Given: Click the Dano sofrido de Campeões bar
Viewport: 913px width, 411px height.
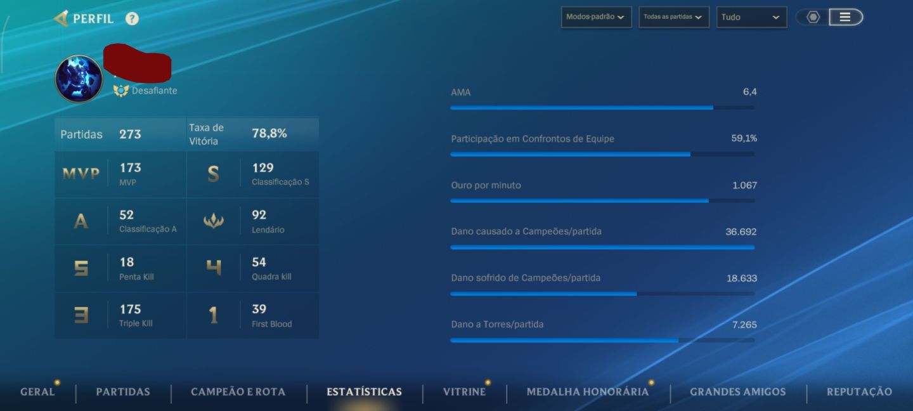Looking at the screenshot, I should click(x=602, y=294).
